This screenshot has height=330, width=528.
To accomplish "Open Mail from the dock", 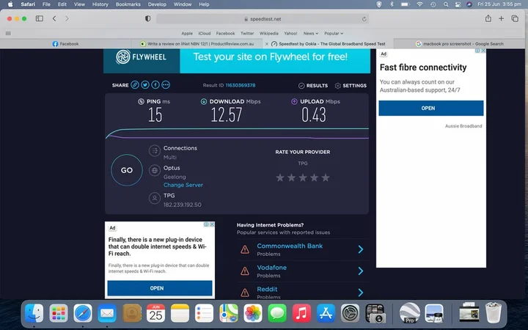I will pyautogui.click(x=107, y=313).
